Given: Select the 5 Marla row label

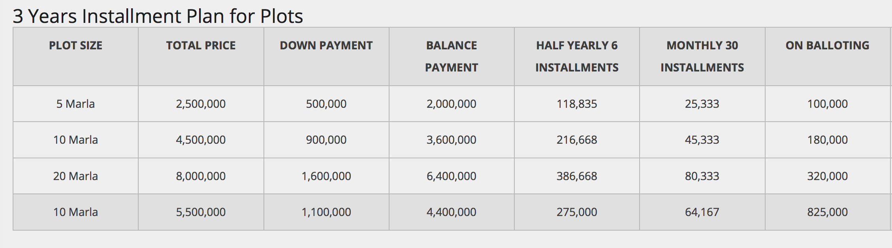Looking at the screenshot, I should 75,104.
